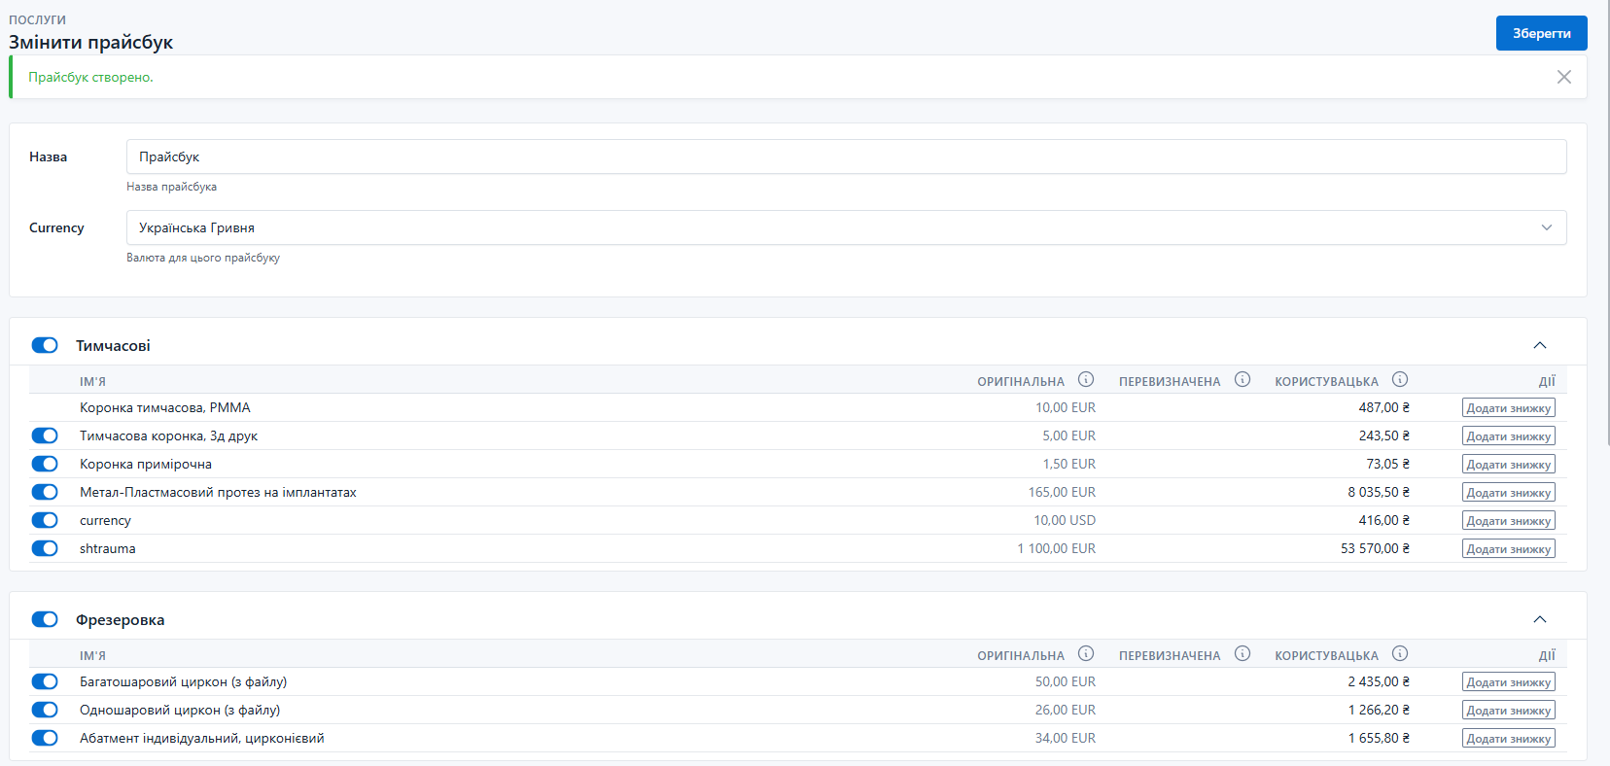1610x766 pixels.
Task: Click info icon next to Перевизначена in Тимчасові
Action: click(x=1242, y=380)
